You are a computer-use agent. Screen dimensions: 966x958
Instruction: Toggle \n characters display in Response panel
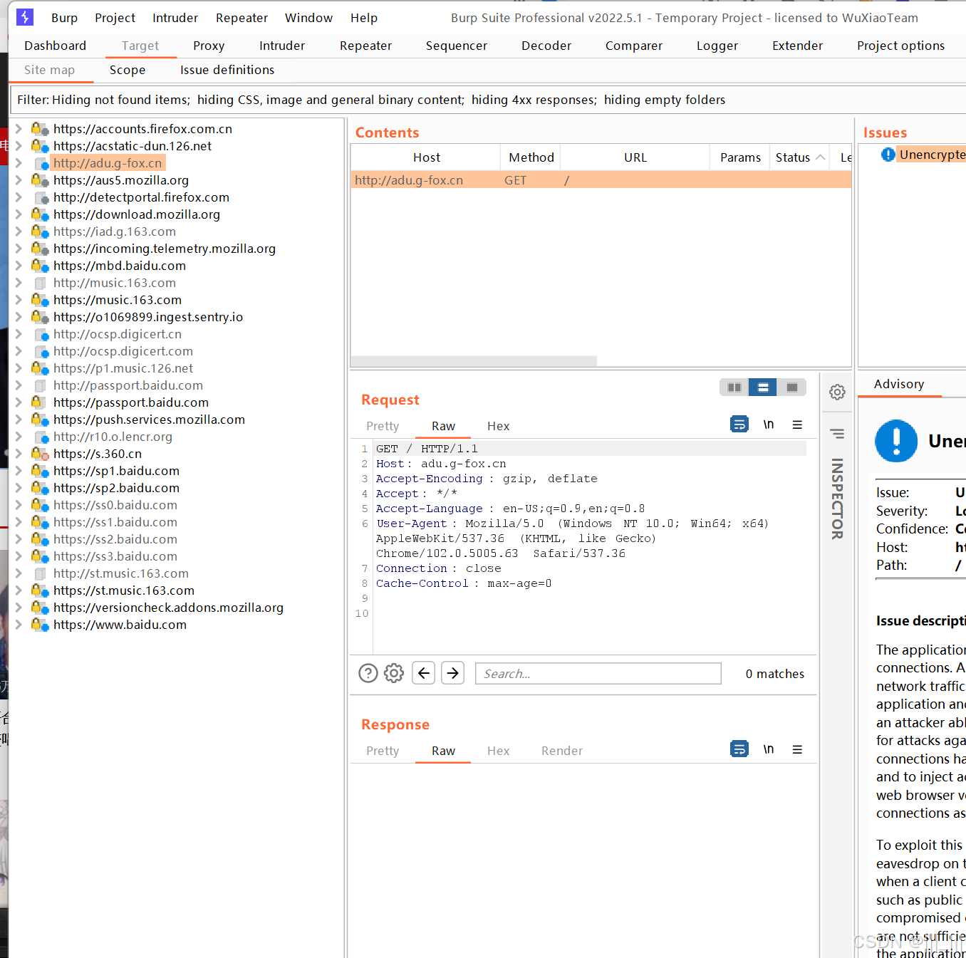pyautogui.click(x=769, y=749)
